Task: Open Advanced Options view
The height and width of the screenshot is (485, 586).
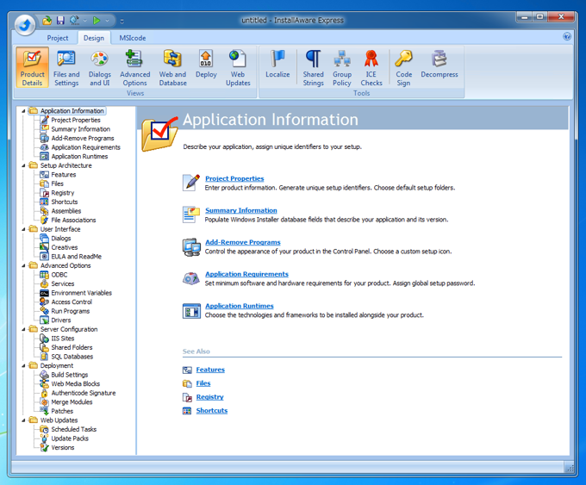Action: [134, 68]
